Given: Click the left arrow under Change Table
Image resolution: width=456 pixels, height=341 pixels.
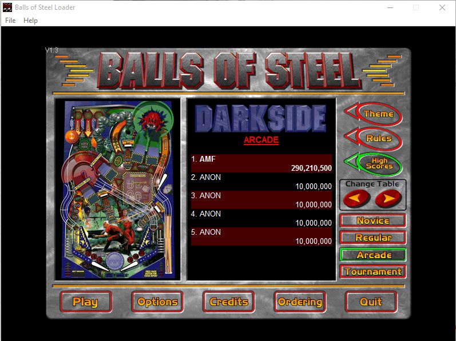Looking at the screenshot, I should [356, 199].
